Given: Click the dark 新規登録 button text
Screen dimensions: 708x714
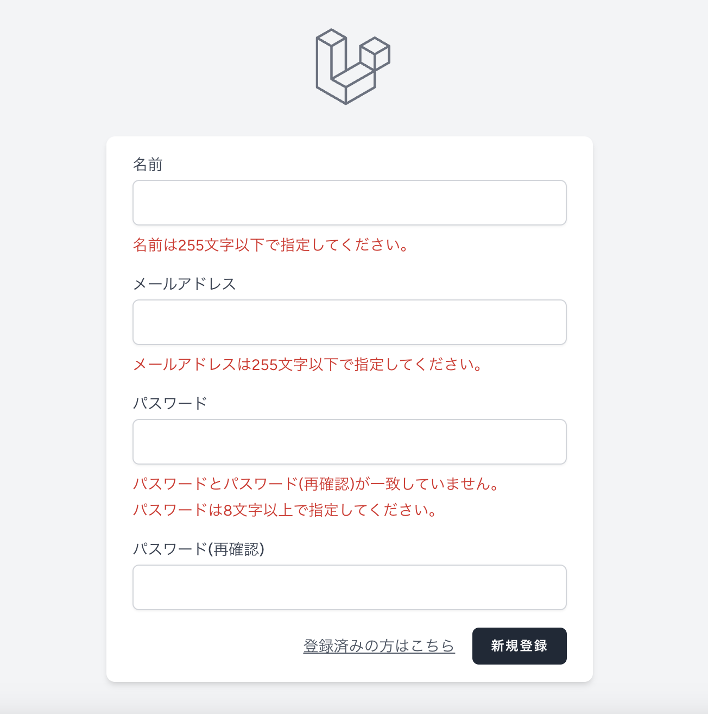Looking at the screenshot, I should [x=519, y=646].
